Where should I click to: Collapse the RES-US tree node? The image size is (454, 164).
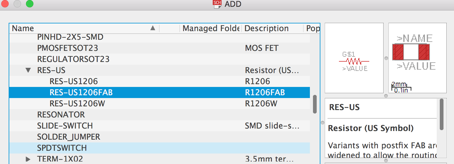tap(28, 70)
